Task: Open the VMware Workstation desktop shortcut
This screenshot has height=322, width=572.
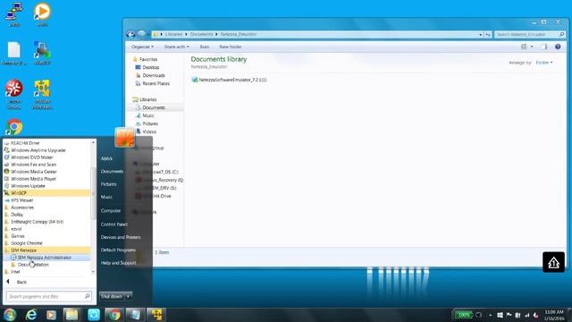Action: coord(42,94)
